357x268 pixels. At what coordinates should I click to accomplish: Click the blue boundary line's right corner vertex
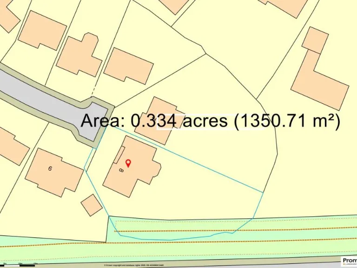coord(263,192)
